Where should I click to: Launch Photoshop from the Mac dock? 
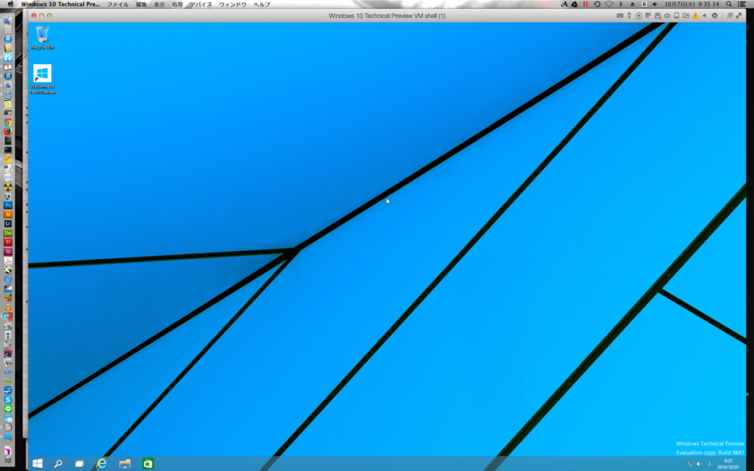coord(8,205)
